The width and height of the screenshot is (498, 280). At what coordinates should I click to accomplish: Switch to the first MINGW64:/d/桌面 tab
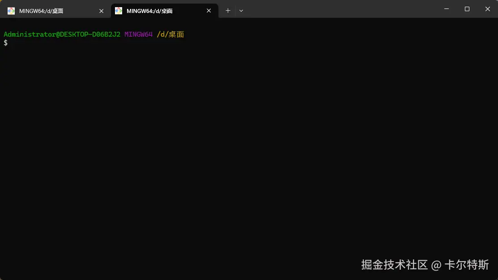point(54,10)
